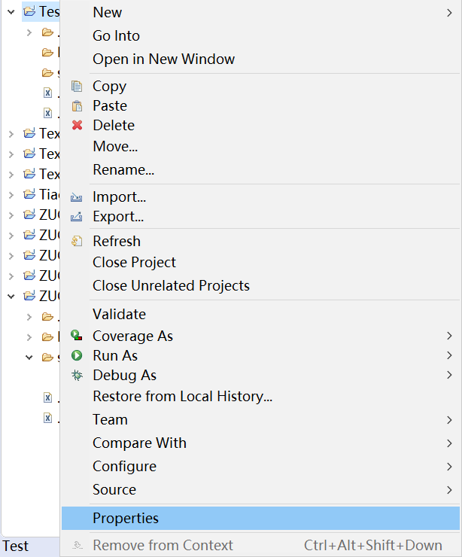The image size is (462, 557).
Task: Click the Validate menu entry
Action: [119, 315]
